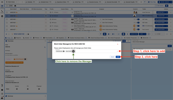Open the Comm phone icon in sidebar
Viewport: 173px width, 100px height.
coord(2,11)
